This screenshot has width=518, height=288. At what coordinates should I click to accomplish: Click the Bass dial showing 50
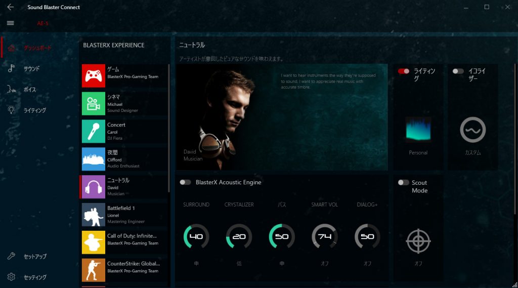[x=282, y=236]
